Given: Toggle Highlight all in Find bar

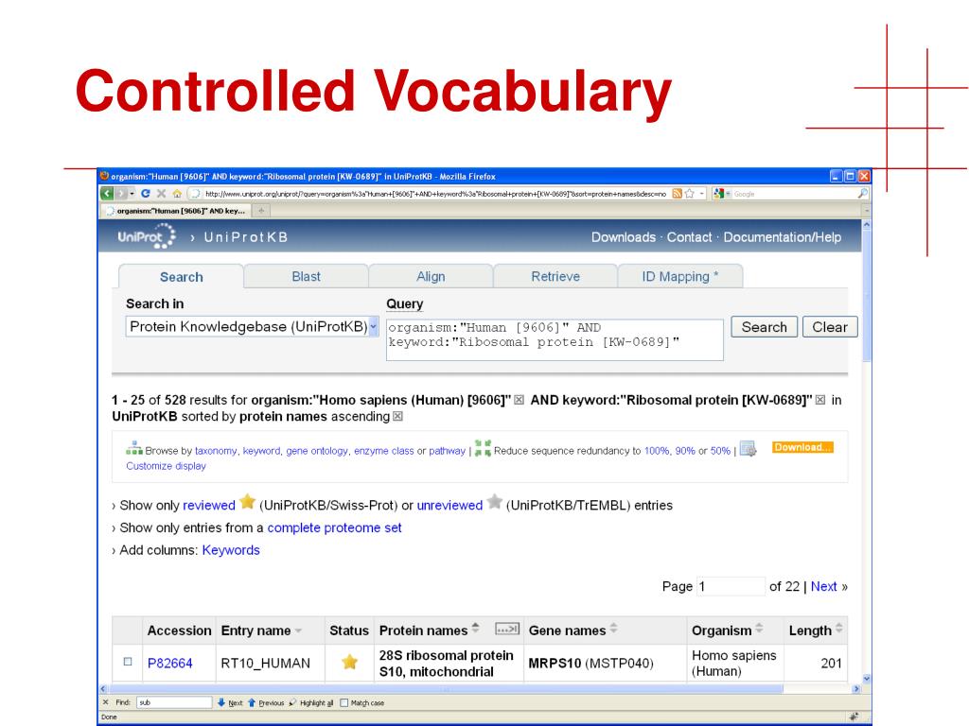Looking at the screenshot, I should (x=311, y=702).
